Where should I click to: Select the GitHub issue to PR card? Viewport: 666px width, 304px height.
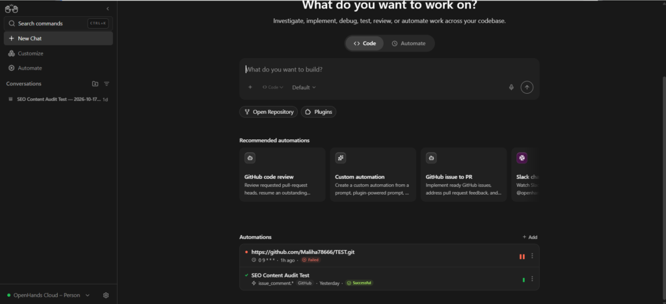464,174
